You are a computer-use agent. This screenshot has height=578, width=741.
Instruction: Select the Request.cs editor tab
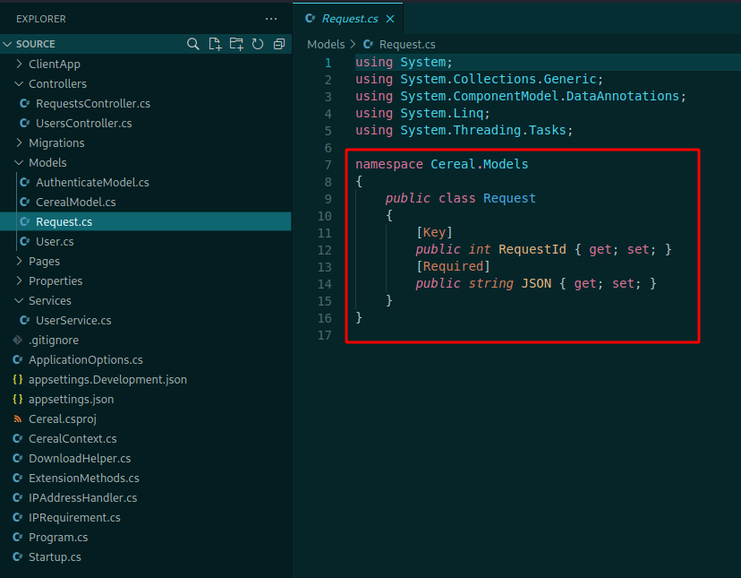(350, 19)
